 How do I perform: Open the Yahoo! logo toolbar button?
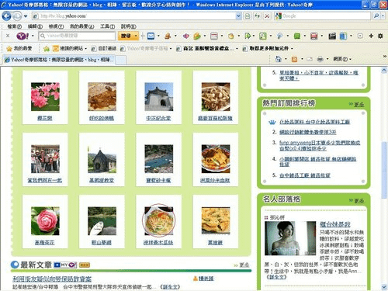pos(23,36)
